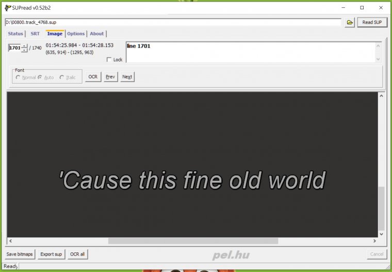This screenshot has height=272, width=392.
Task: Click the Ready status bar text
Action: pyautogui.click(x=10, y=266)
